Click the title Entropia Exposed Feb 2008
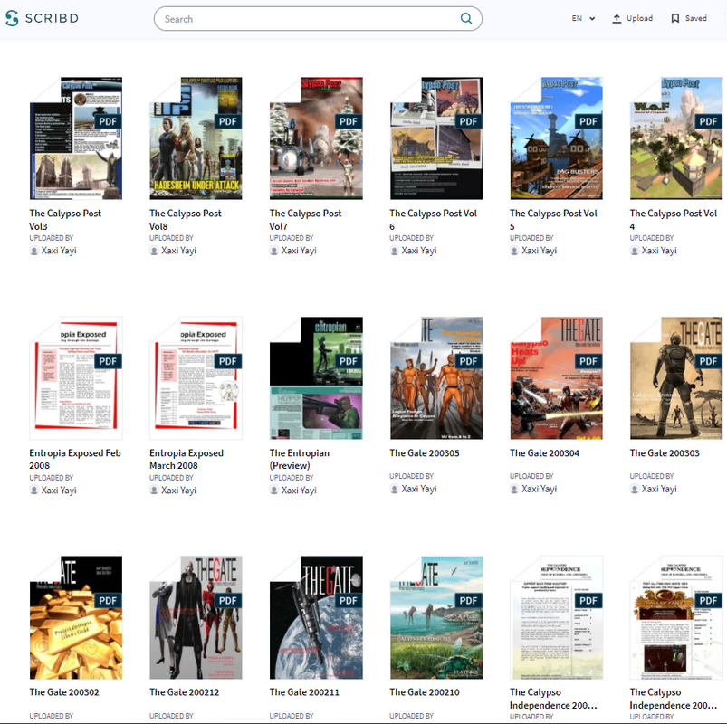Viewport: 727px width, 724px height. pos(75,460)
